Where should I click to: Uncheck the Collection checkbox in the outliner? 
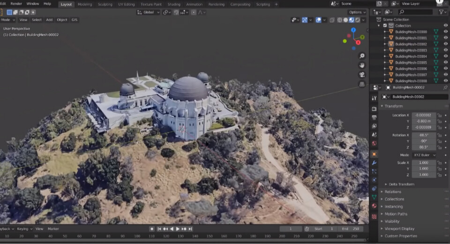[385, 26]
